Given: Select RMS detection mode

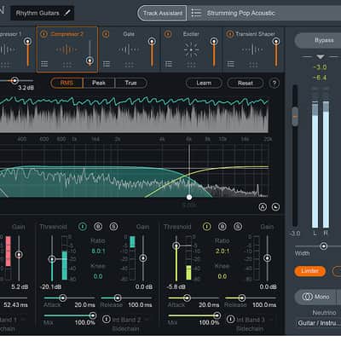Looking at the screenshot, I should click(66, 83).
